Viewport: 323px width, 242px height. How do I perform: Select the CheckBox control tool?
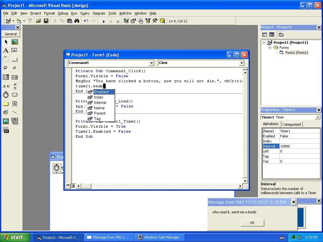[x=6, y=68]
